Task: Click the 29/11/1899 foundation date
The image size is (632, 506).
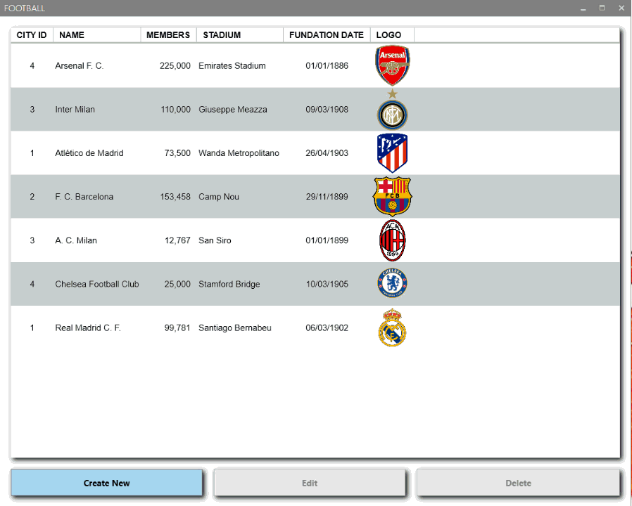Action: pyautogui.click(x=327, y=197)
